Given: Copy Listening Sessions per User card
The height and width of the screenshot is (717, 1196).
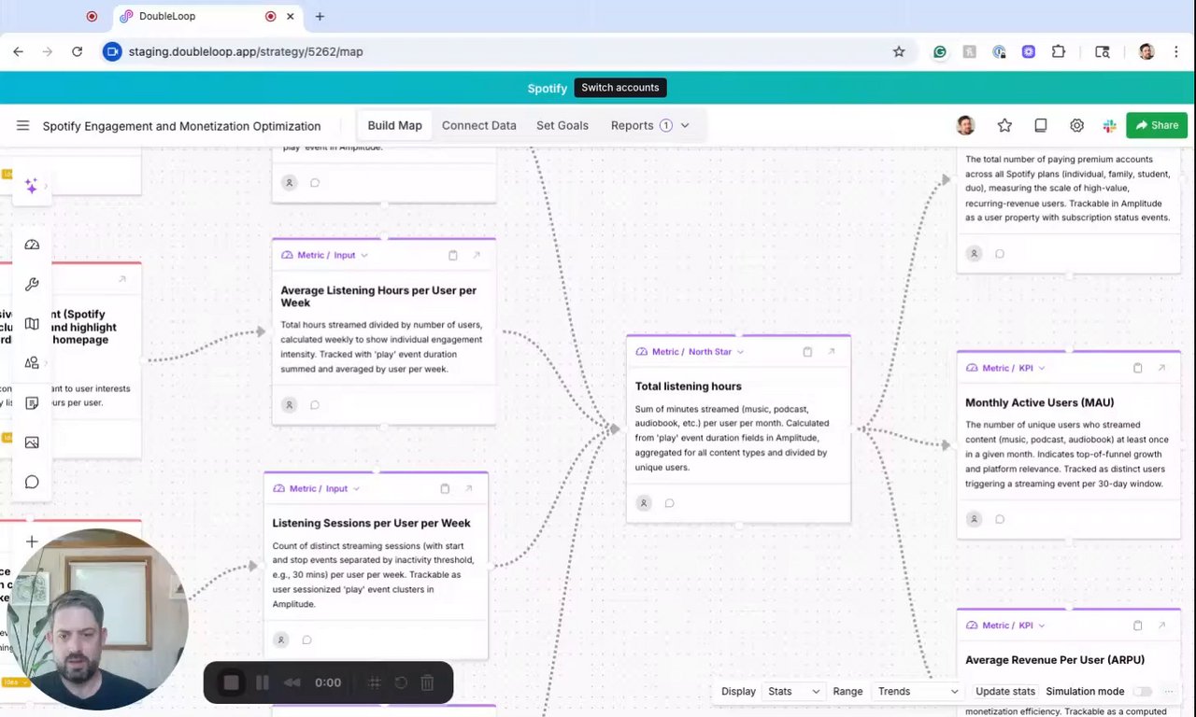Looking at the screenshot, I should (x=445, y=488).
